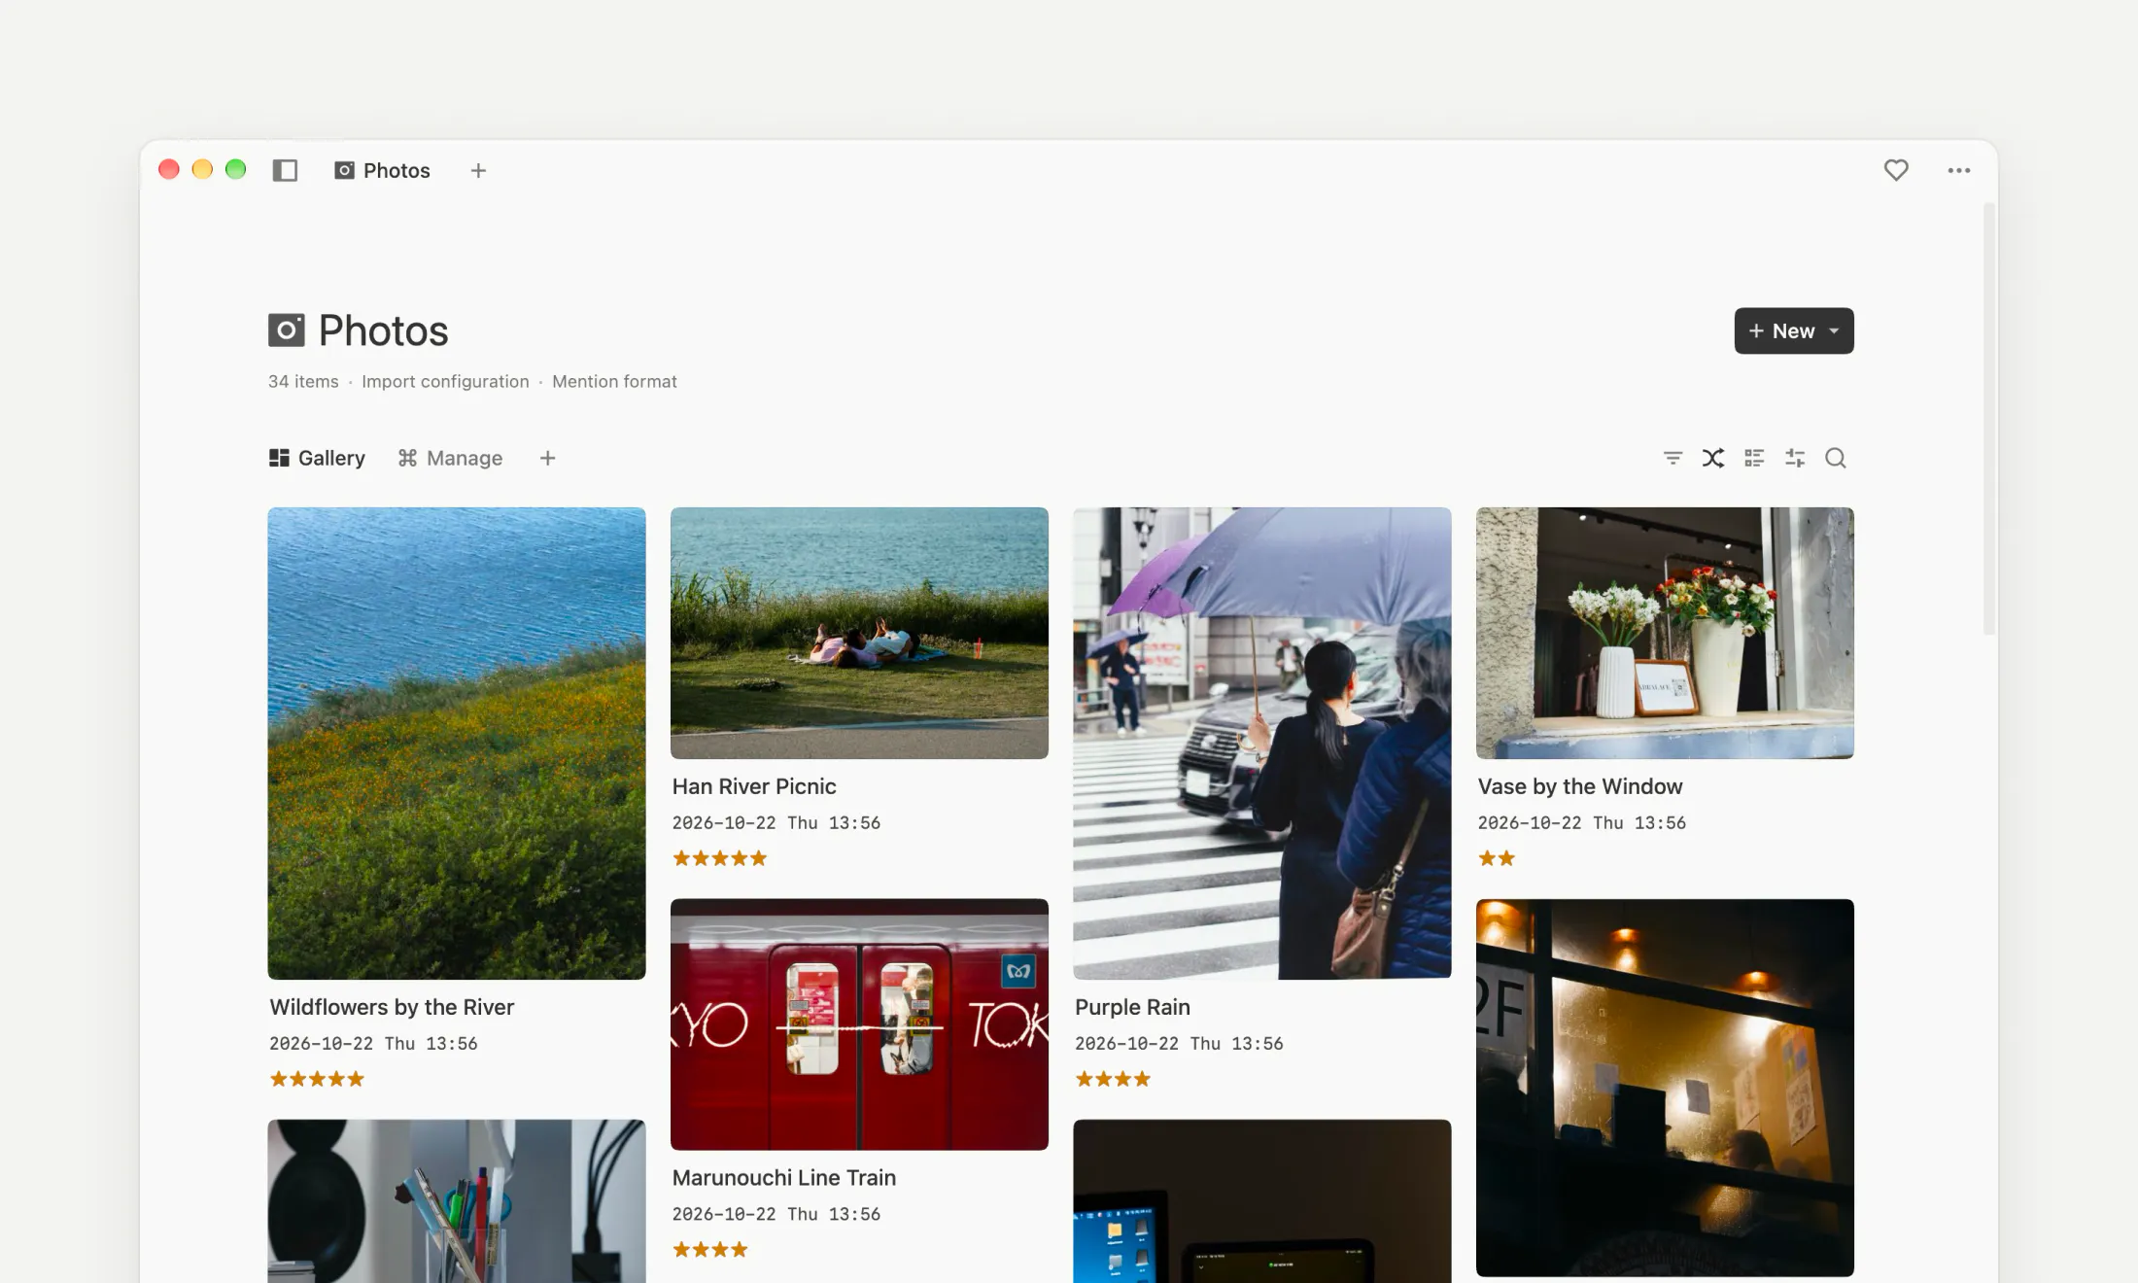Open the filter icon in the view toolbar
The height and width of the screenshot is (1283, 2138).
pos(1672,458)
